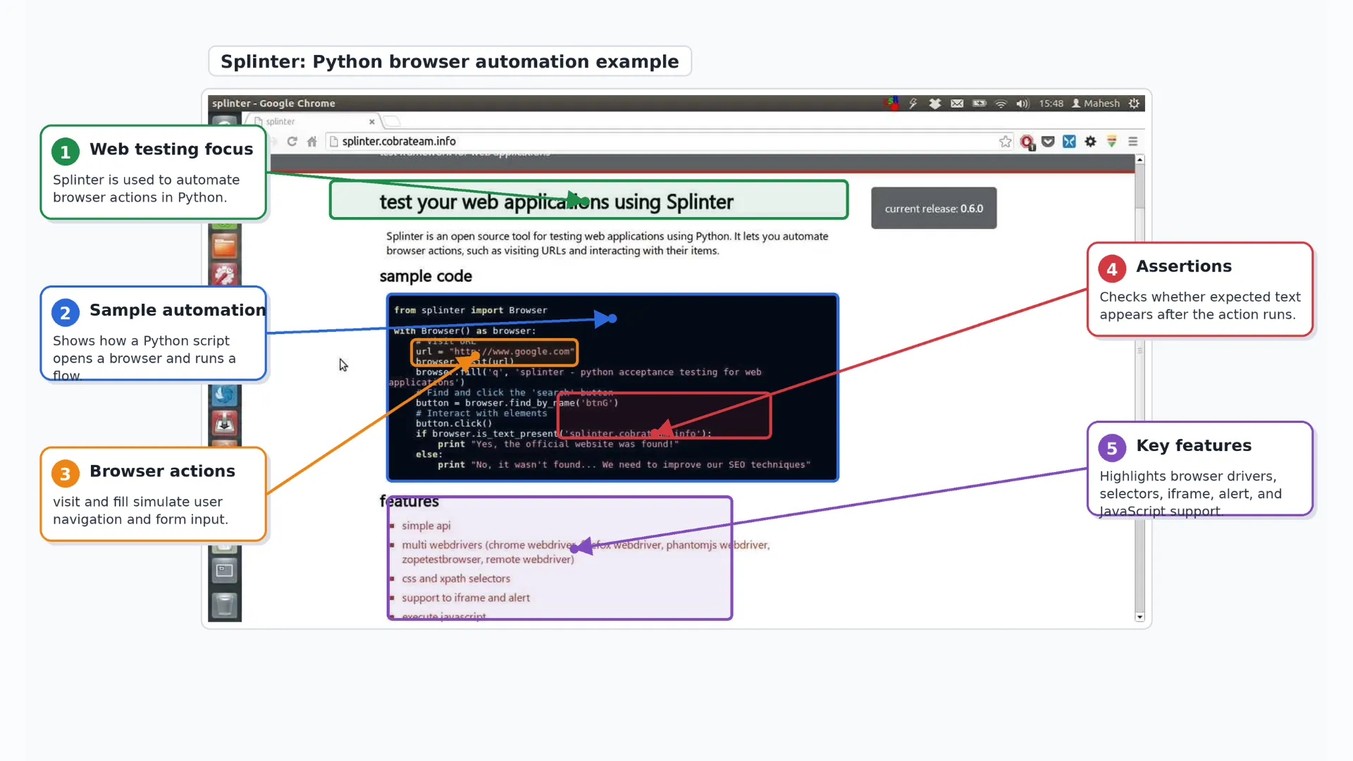Open the mail indicator in the tray
1353x761 pixels.
coord(957,104)
